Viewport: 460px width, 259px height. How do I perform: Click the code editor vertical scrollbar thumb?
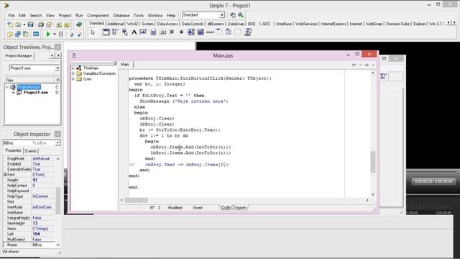(x=373, y=162)
